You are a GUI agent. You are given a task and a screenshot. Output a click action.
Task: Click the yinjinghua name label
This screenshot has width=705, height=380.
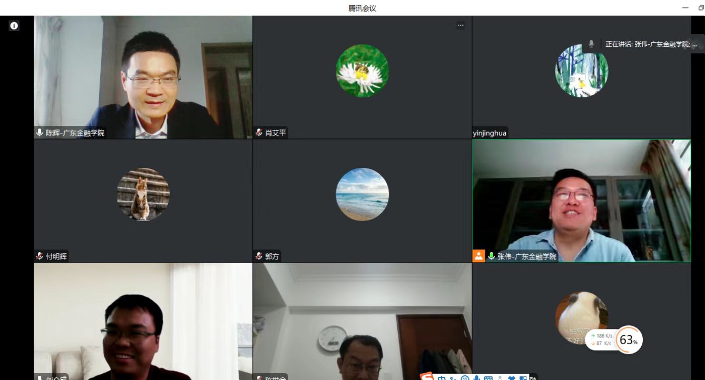pyautogui.click(x=489, y=133)
